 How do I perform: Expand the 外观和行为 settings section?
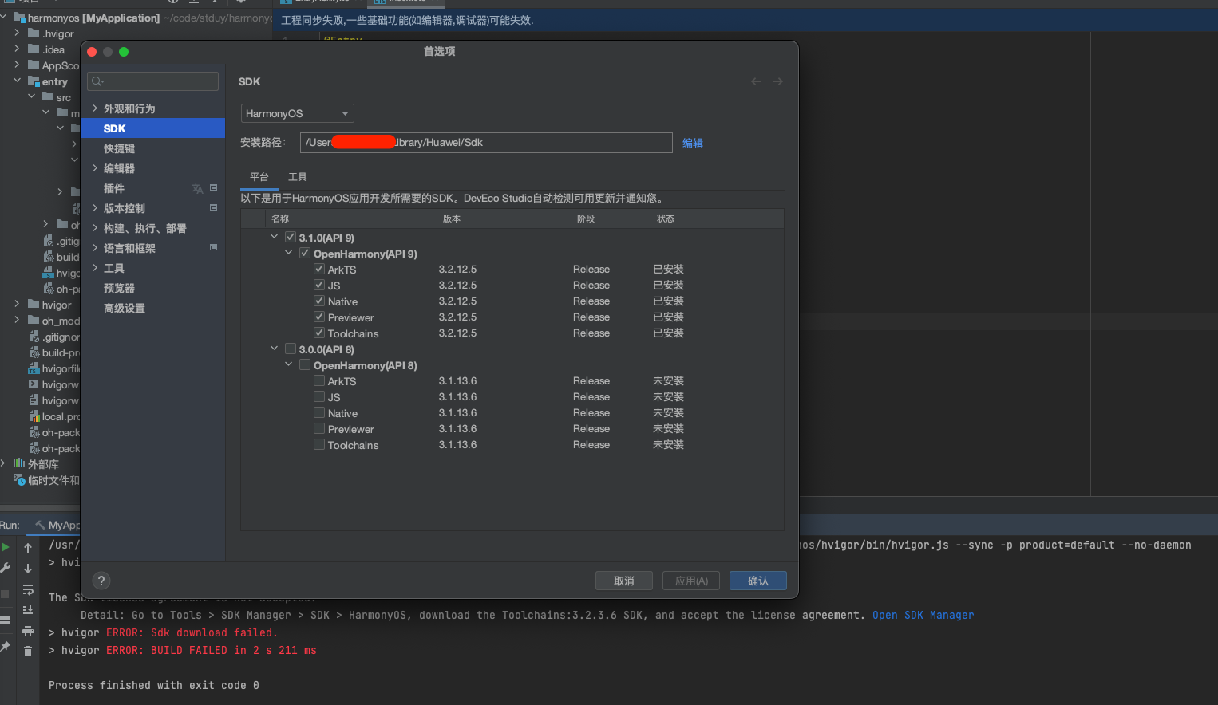(95, 108)
